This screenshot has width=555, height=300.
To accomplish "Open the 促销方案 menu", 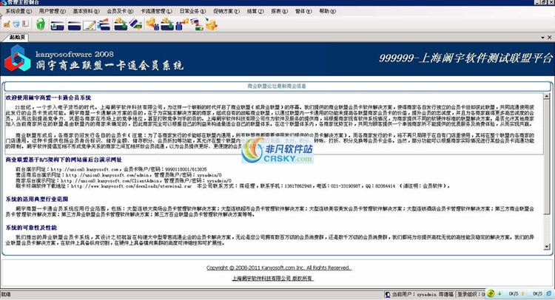I will click(226, 11).
